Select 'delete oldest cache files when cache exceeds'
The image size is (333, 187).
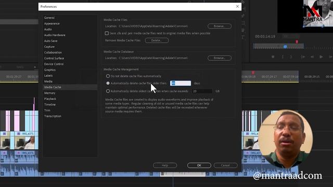click(108, 91)
